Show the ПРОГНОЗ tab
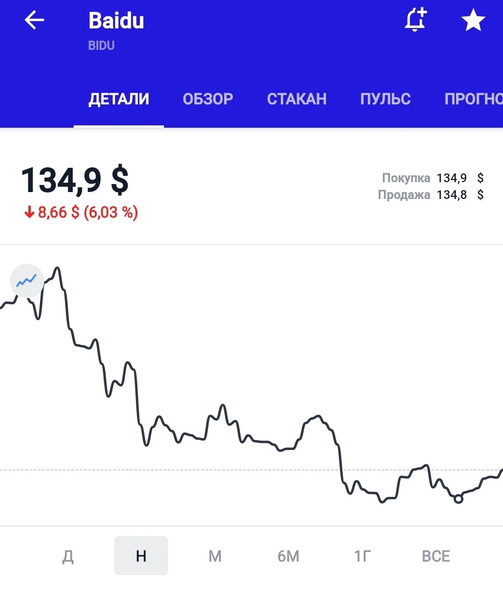This screenshot has width=503, height=598. [474, 99]
